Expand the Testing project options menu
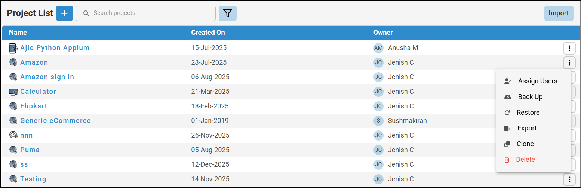This screenshot has width=581, height=188. point(569,179)
